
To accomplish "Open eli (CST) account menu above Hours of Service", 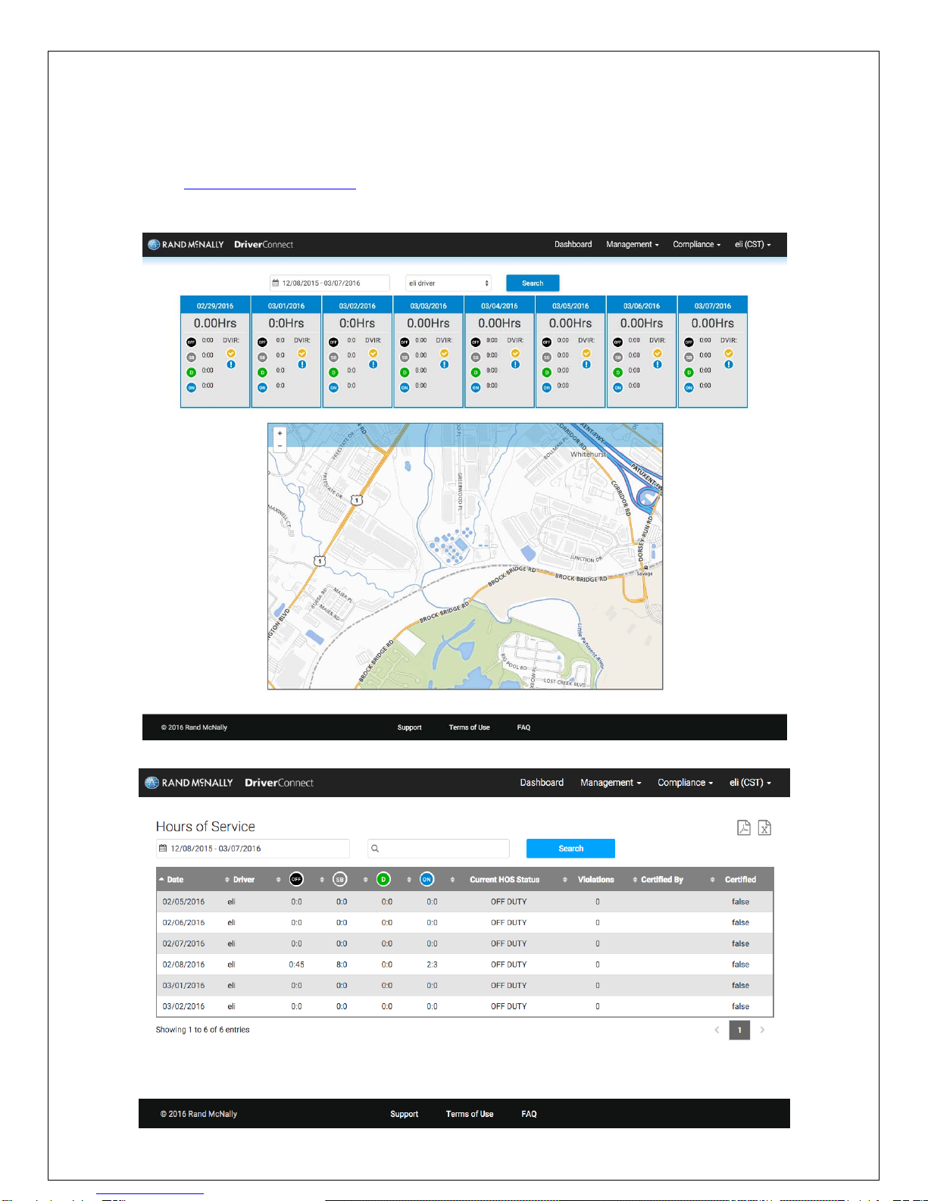I will [750, 783].
